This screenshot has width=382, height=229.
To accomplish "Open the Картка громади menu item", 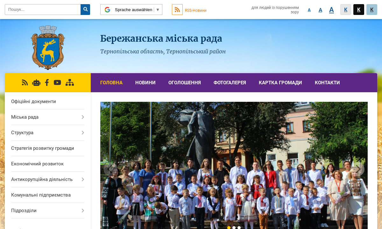I will tap(280, 83).
